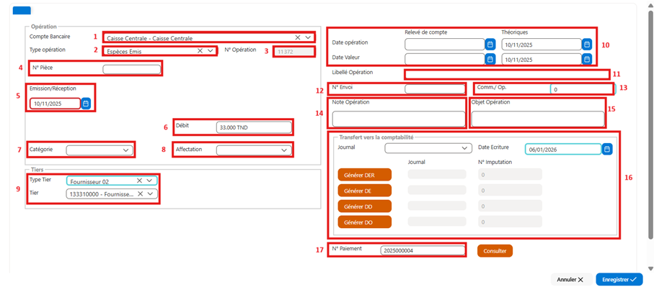Clear the Type opération Espèces Emis value
The width and height of the screenshot is (654, 287).
200,50
